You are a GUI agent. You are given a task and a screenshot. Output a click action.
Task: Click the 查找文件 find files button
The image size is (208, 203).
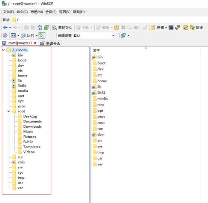62,28
